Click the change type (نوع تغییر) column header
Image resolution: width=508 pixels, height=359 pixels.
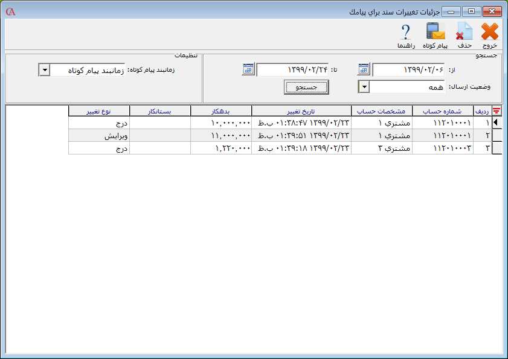tap(98, 111)
